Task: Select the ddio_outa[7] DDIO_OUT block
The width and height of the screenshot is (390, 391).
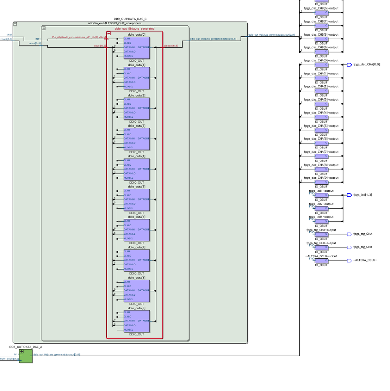Action: point(137,261)
